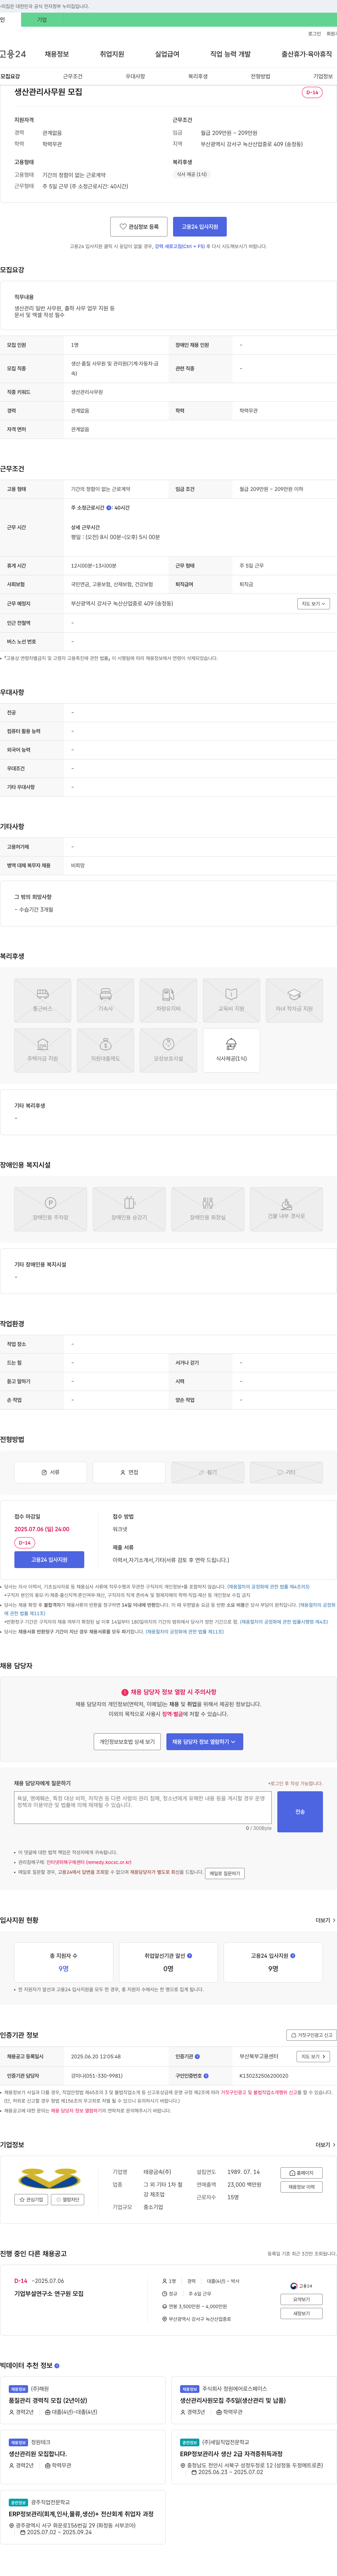Click the 서류 selection method icon
Viewport: 337px width, 2576px height.
pos(44,1472)
